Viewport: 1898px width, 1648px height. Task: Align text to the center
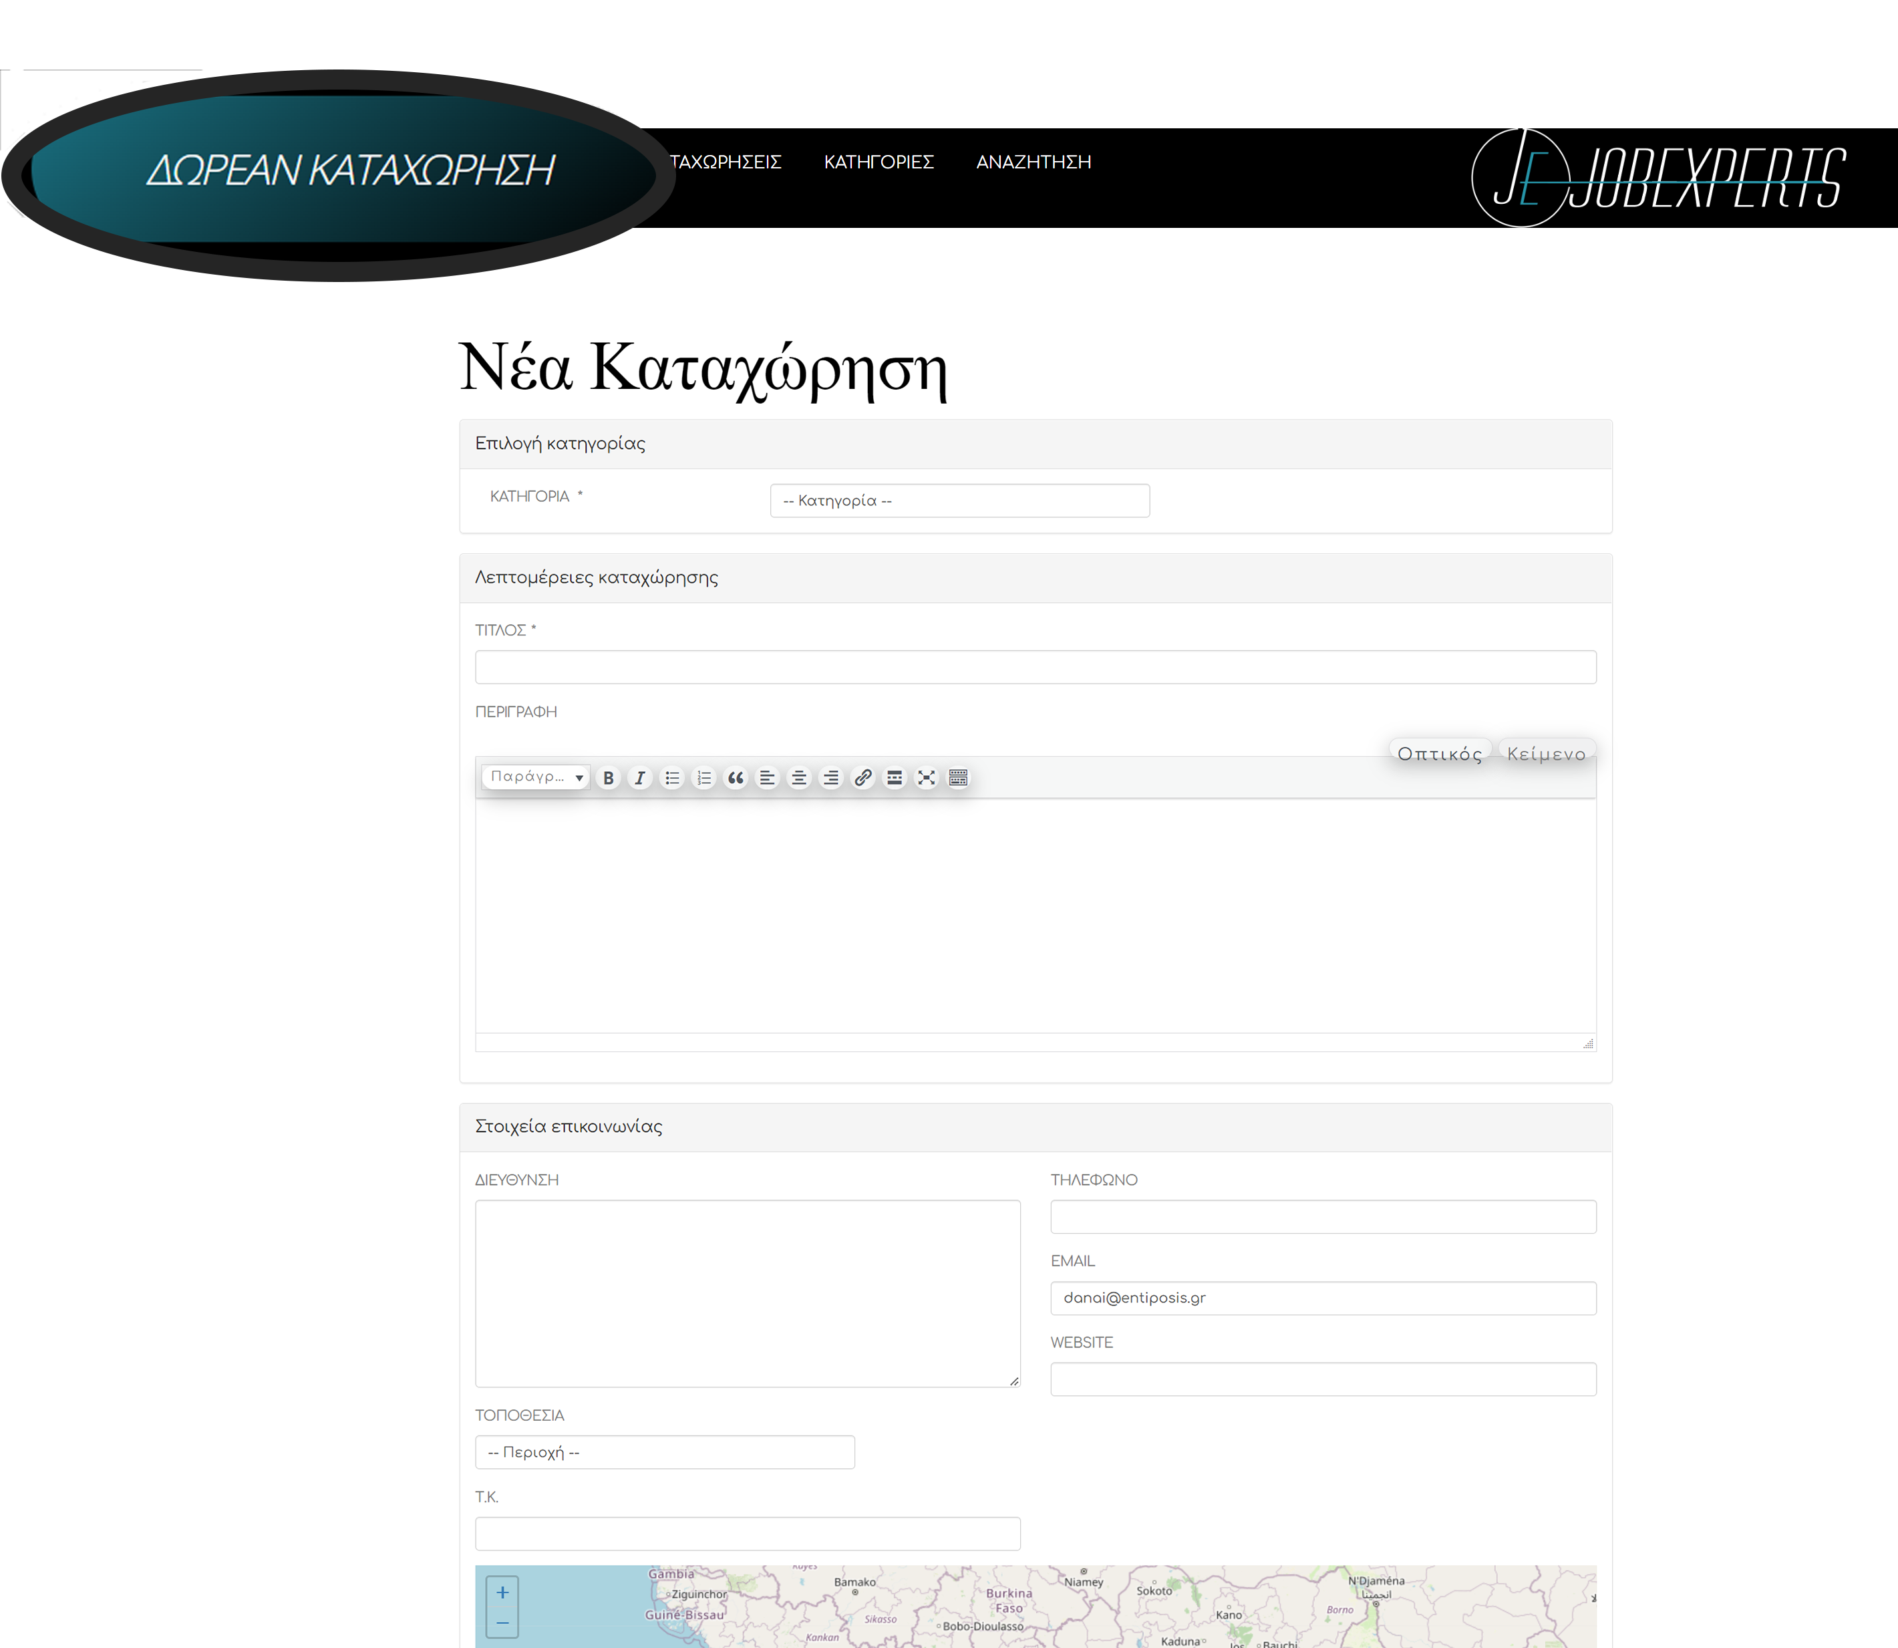point(799,778)
